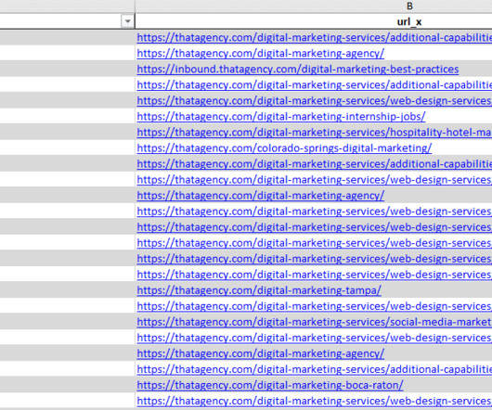Viewport: 492px width, 410px height.
Task: Open the social-media-marketing services link
Action: click(x=315, y=322)
